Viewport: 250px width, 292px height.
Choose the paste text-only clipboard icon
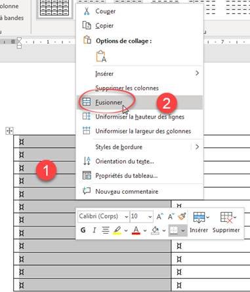click(x=101, y=56)
